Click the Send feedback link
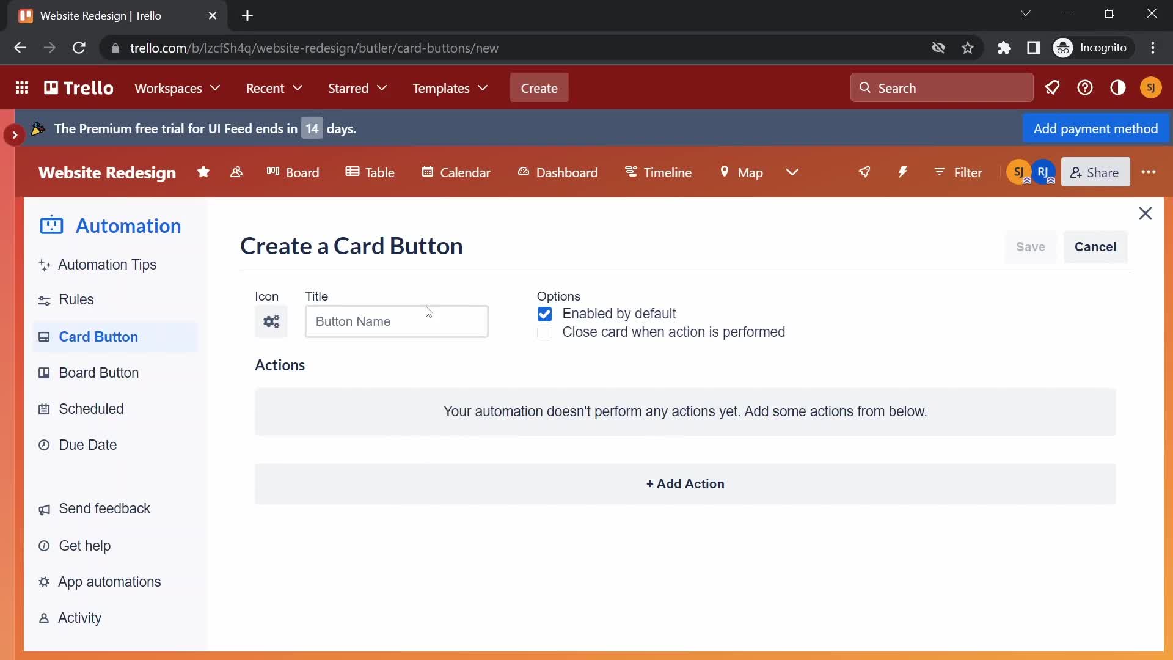The height and width of the screenshot is (660, 1173). click(104, 508)
